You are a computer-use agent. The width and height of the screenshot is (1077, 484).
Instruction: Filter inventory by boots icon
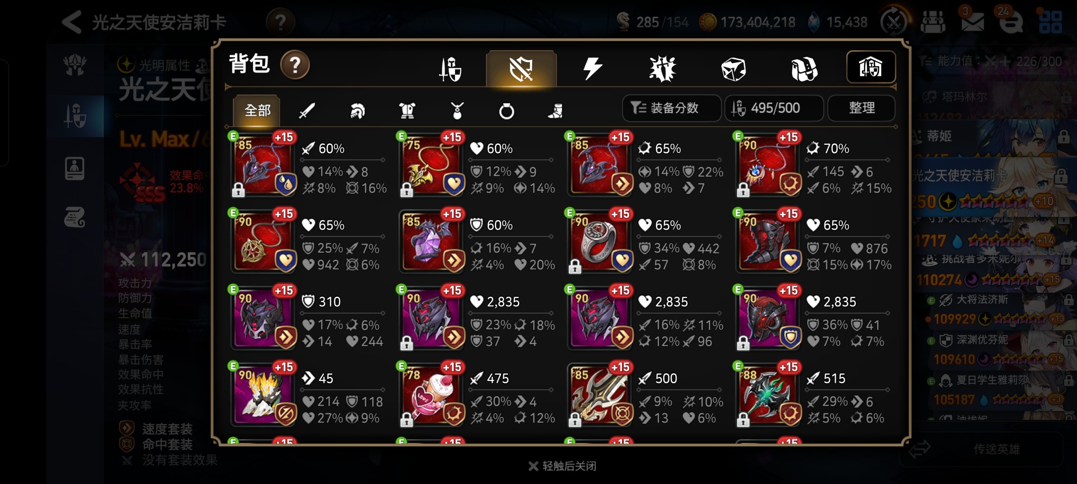[556, 111]
